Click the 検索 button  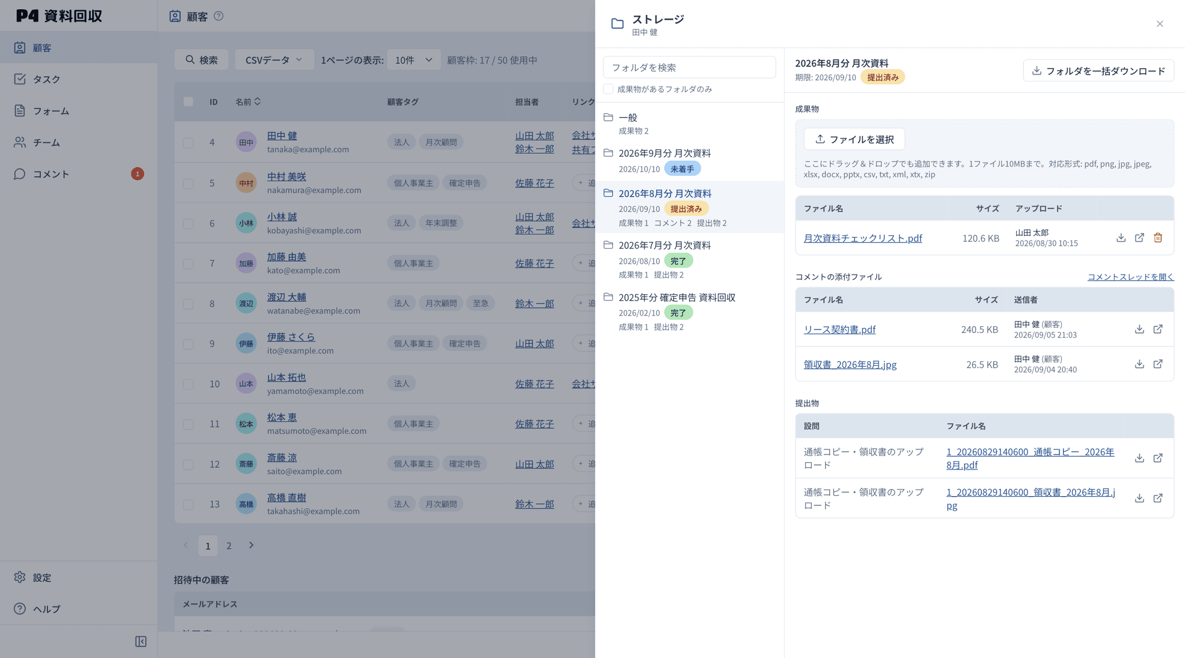(x=201, y=60)
